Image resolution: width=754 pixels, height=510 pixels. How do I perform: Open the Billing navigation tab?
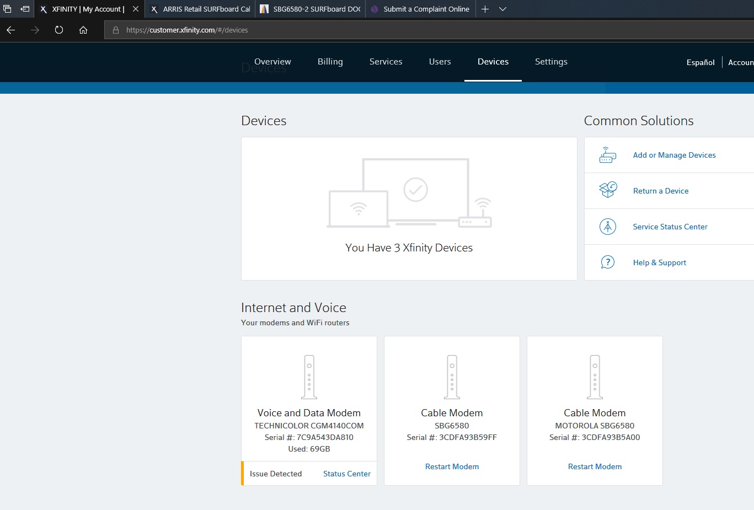(x=330, y=62)
